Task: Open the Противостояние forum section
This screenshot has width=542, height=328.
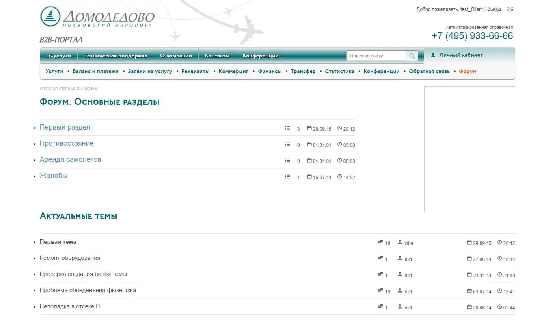Action: 67,143
